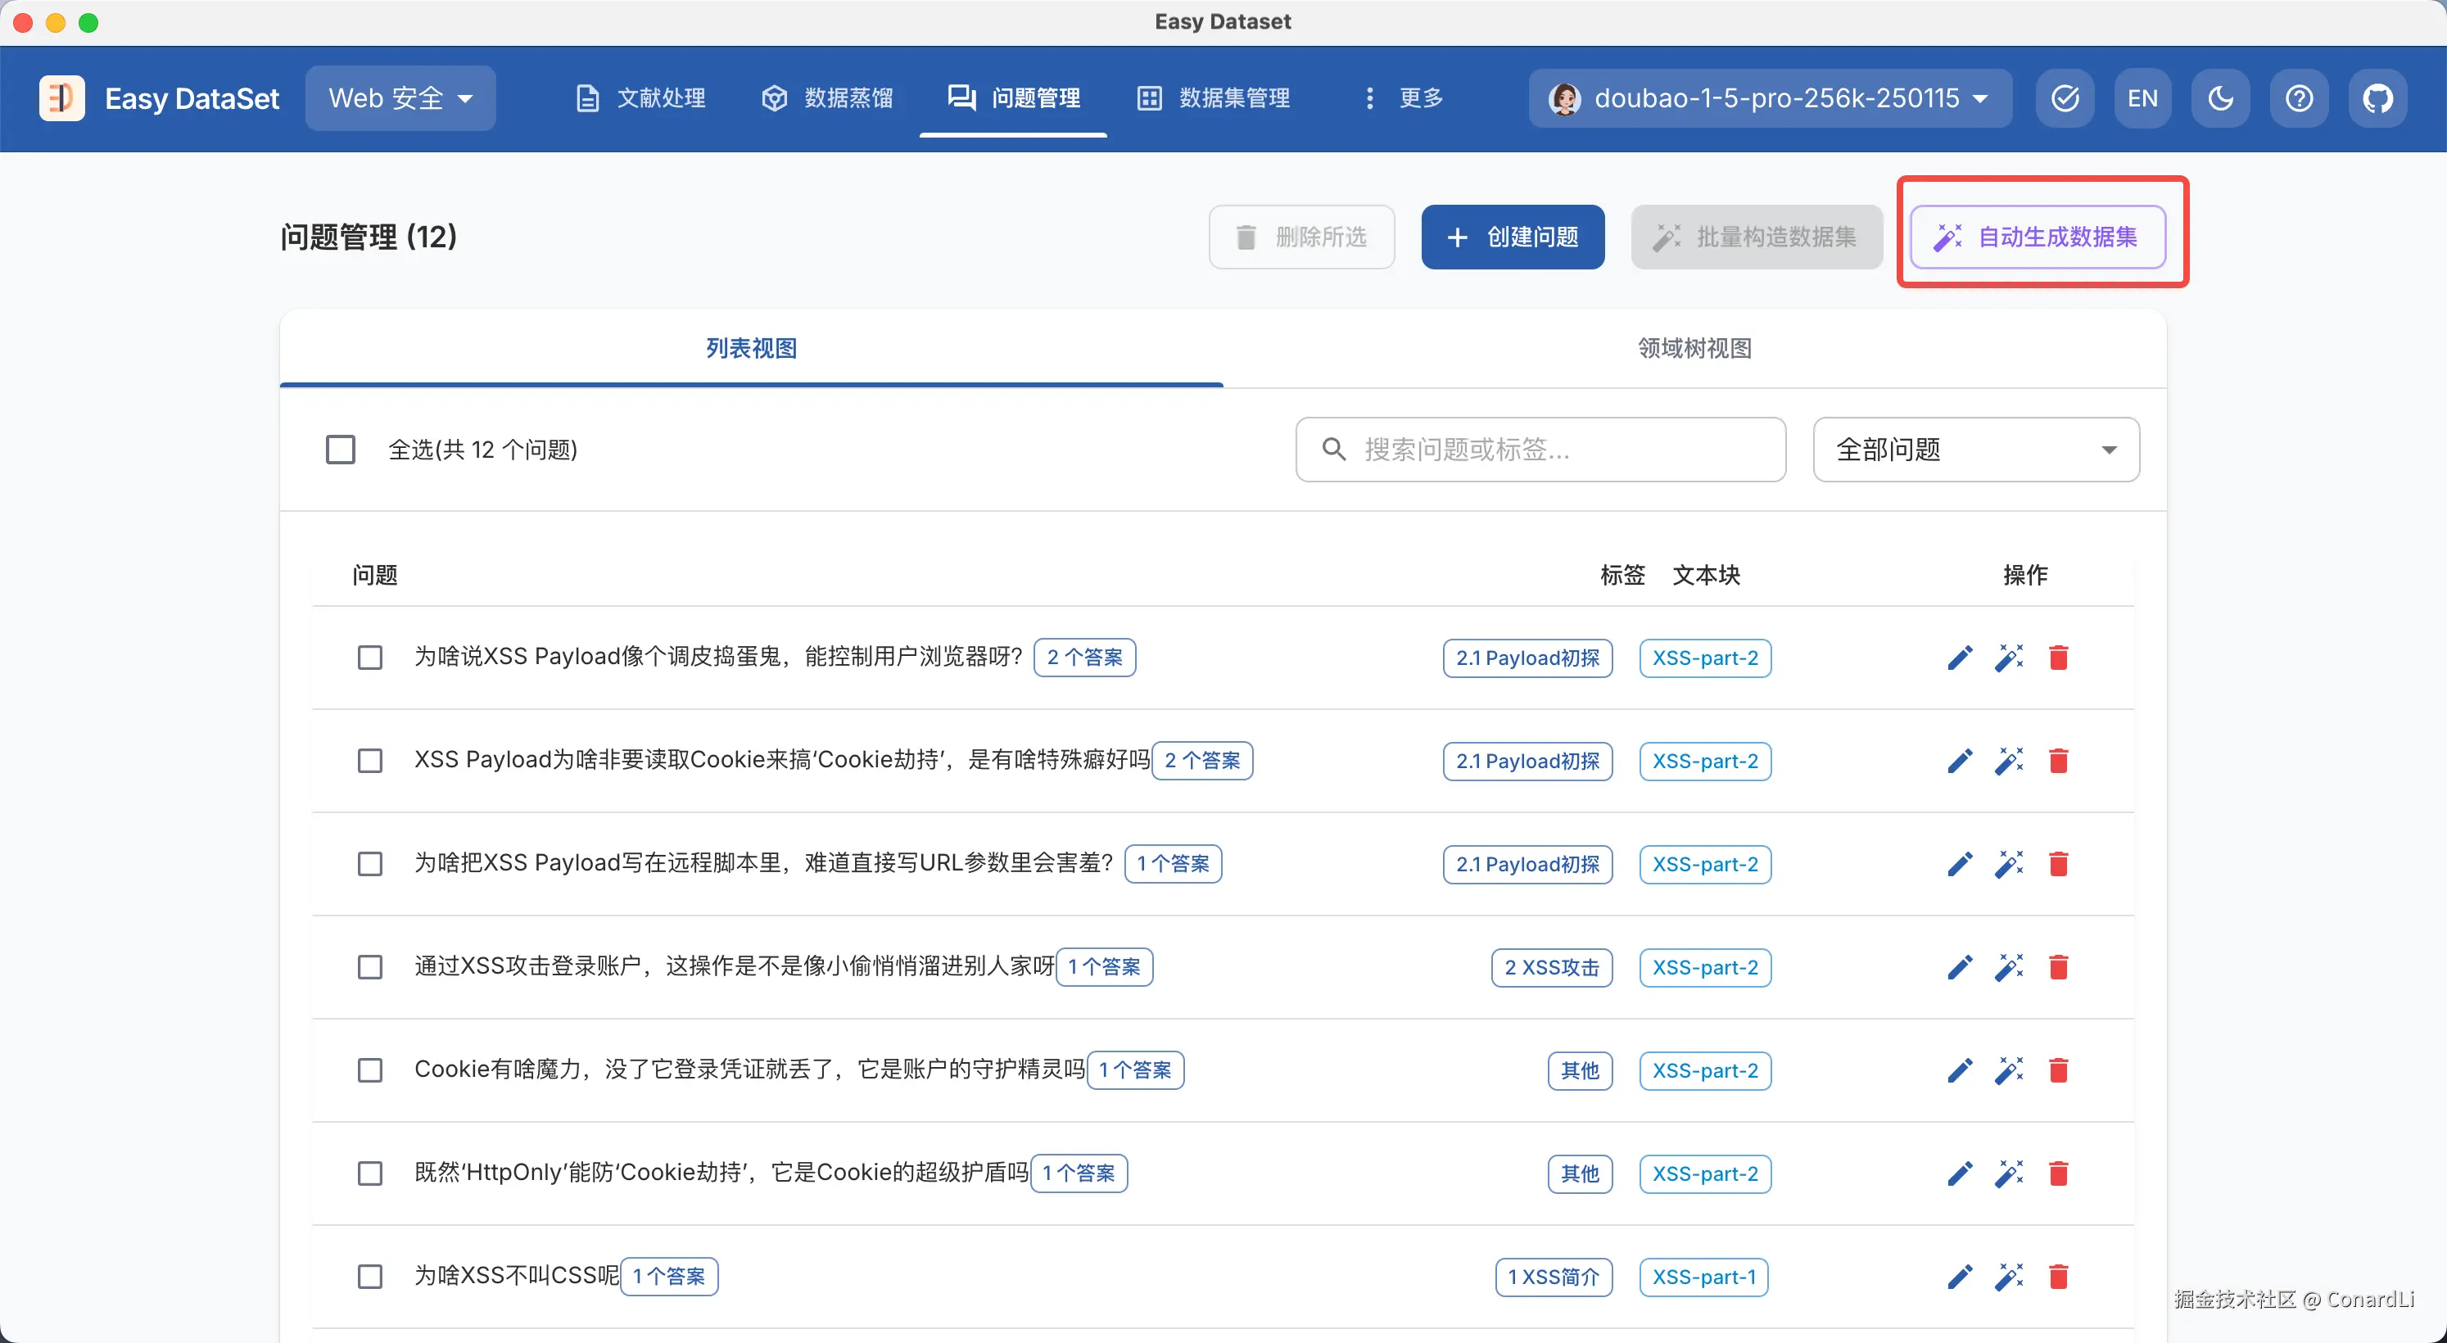Toggle dark mode moon icon
The image size is (2447, 1343).
(x=2220, y=97)
